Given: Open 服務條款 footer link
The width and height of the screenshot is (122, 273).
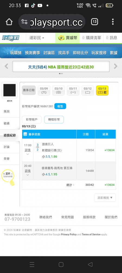Looking at the screenshot, I should (89, 217).
